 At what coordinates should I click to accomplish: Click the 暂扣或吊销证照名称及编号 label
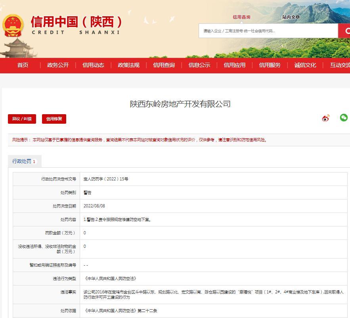point(53,265)
